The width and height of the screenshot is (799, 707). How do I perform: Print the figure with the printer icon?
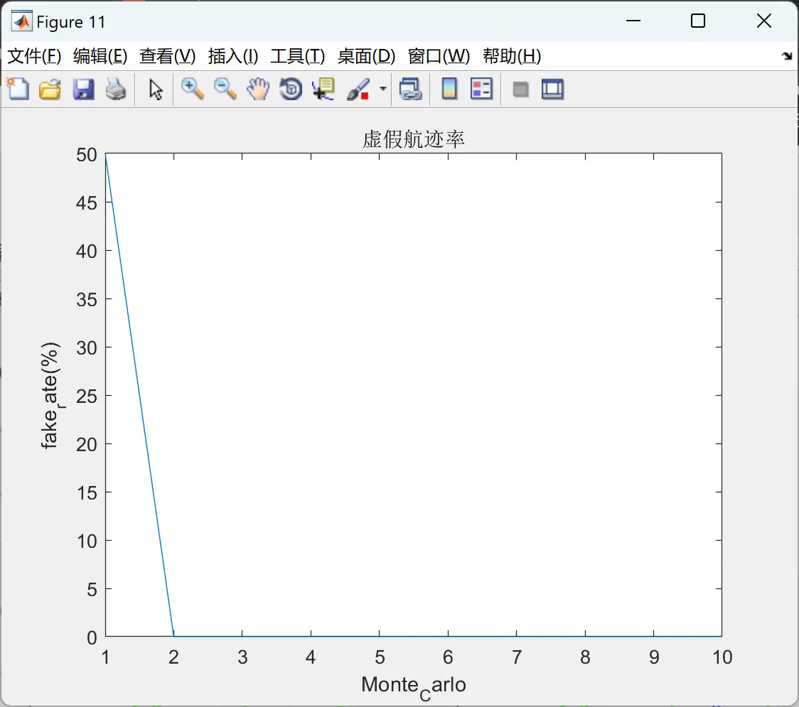(x=116, y=89)
